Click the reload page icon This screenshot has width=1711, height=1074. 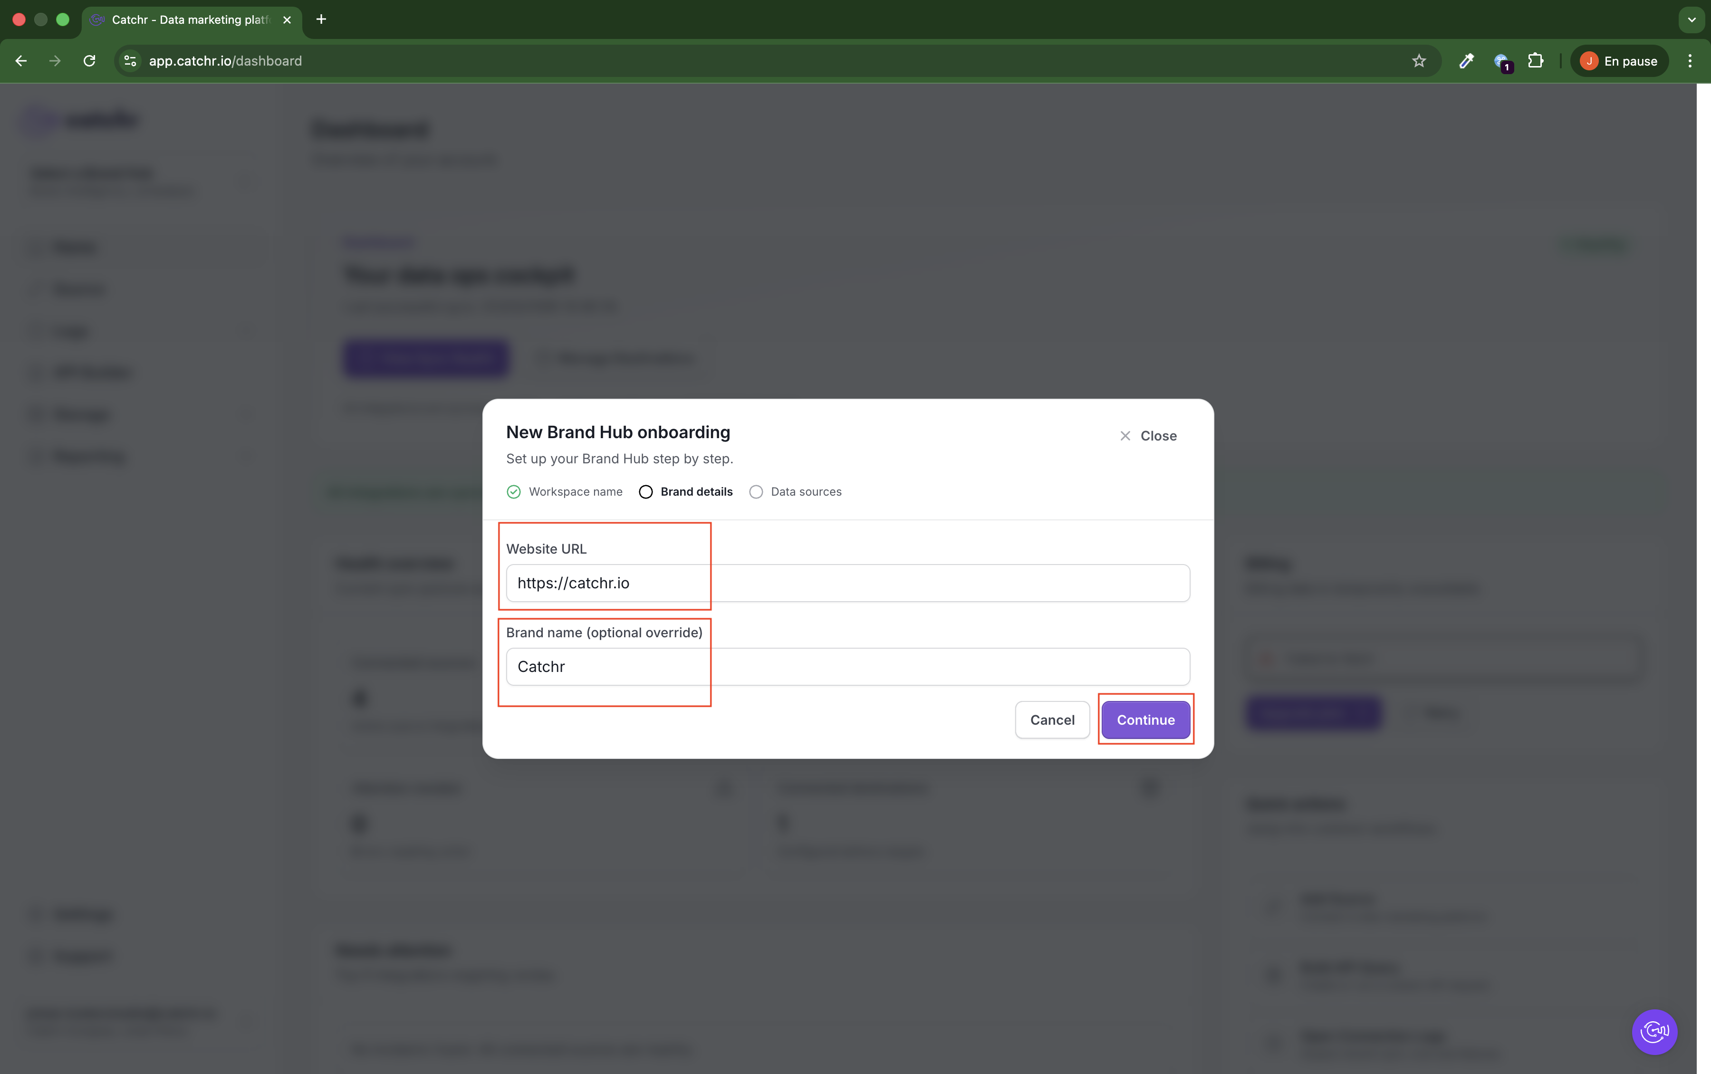(89, 61)
